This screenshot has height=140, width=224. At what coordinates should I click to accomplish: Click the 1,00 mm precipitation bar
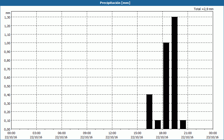166,86
